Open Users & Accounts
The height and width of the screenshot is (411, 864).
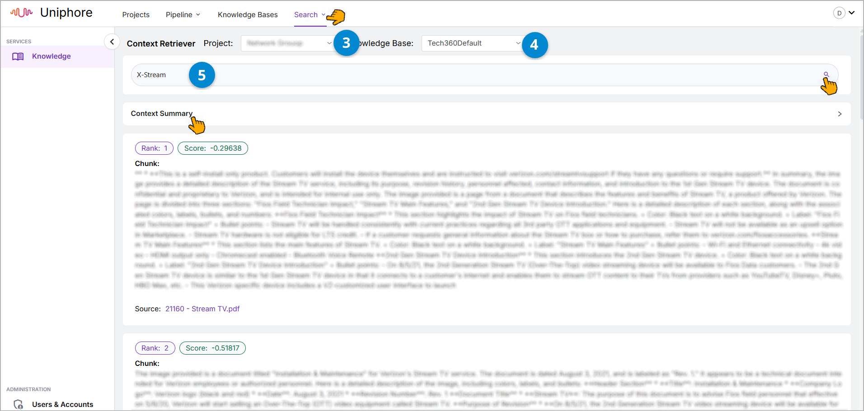(62, 404)
